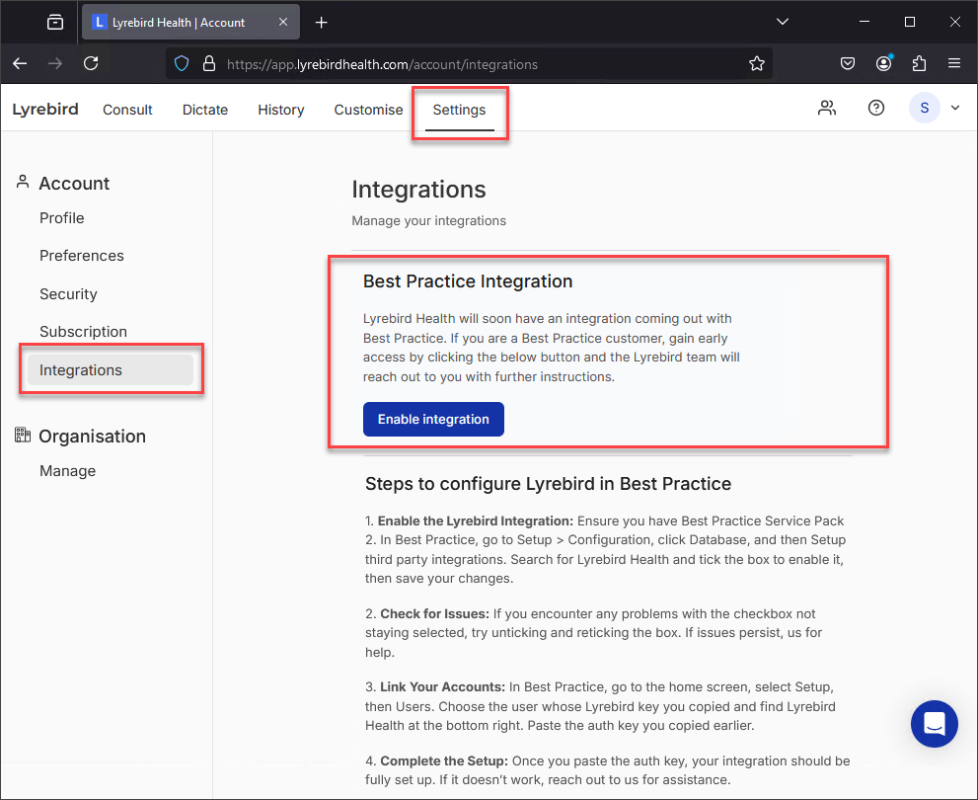Open the user avatar labeled S
Screen dimensions: 978x800
tap(925, 108)
